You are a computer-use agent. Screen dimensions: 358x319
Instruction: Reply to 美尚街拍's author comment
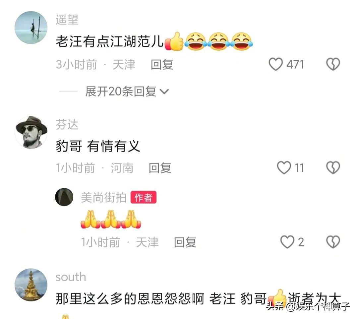(x=185, y=242)
